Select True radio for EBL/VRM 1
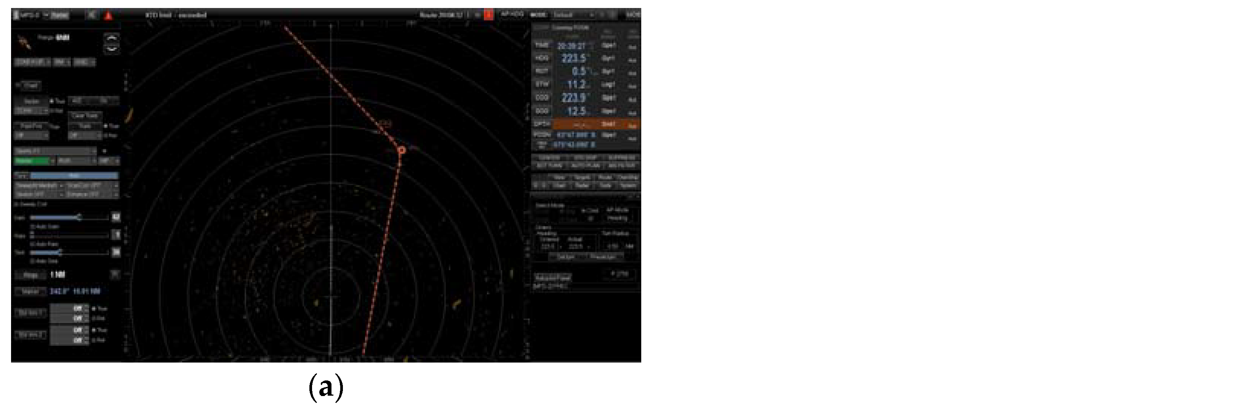 point(94,308)
